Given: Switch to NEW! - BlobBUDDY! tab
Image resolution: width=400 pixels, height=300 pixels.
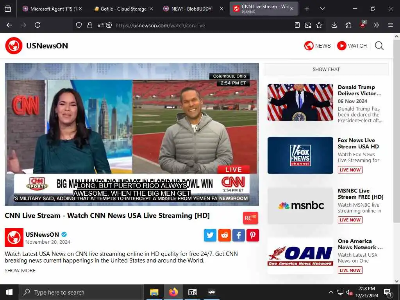Looking at the screenshot, I should coord(191,9).
